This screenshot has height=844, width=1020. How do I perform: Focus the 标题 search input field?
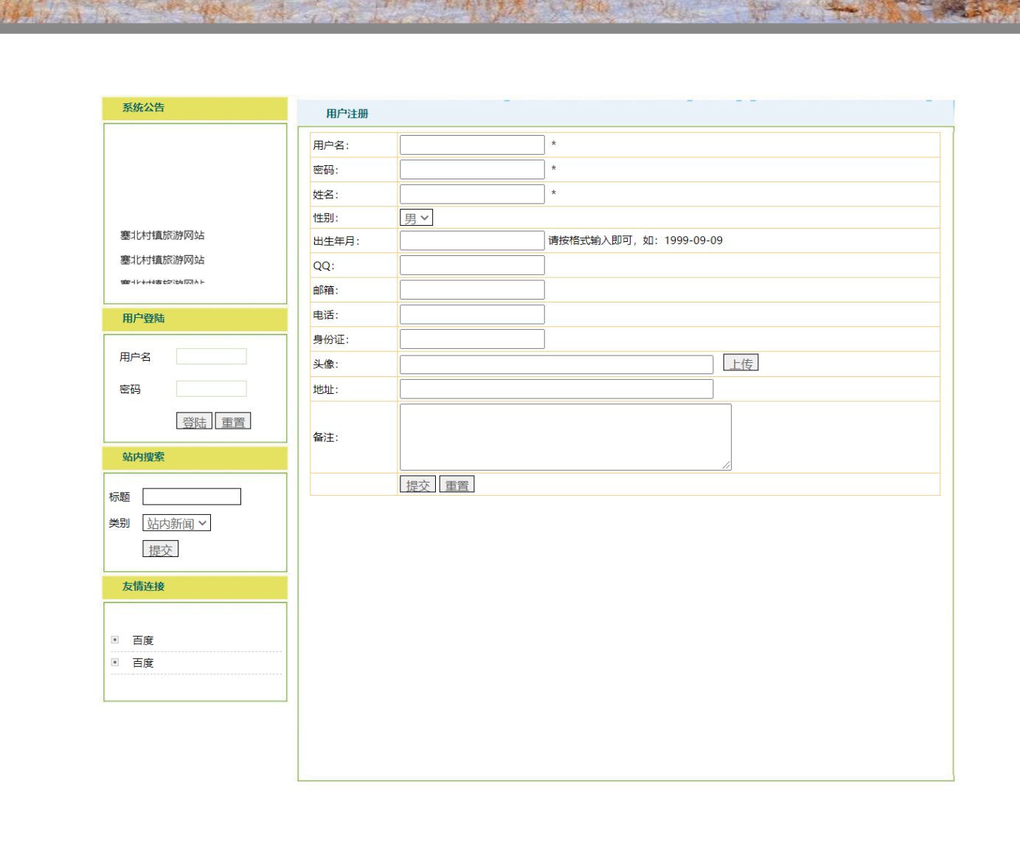[x=192, y=497]
